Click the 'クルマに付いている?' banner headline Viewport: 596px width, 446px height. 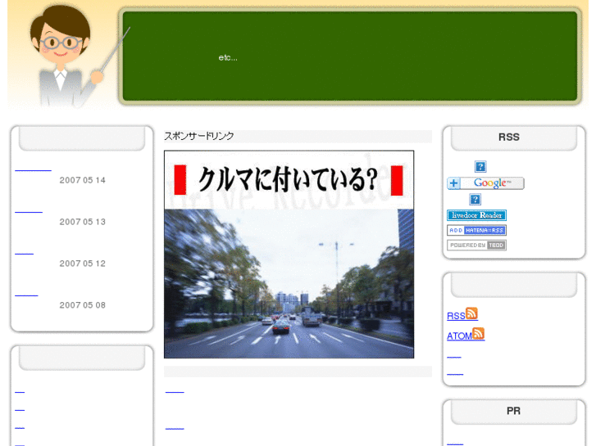pyautogui.click(x=288, y=179)
